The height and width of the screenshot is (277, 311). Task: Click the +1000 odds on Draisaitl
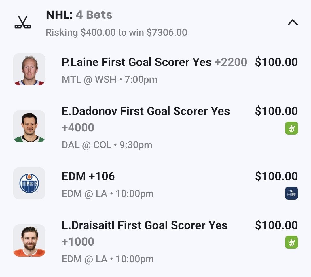point(78,242)
